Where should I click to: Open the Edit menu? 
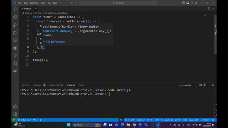click(26, 3)
